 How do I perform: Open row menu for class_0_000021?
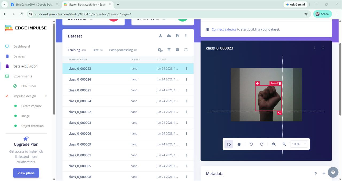click(x=186, y=90)
